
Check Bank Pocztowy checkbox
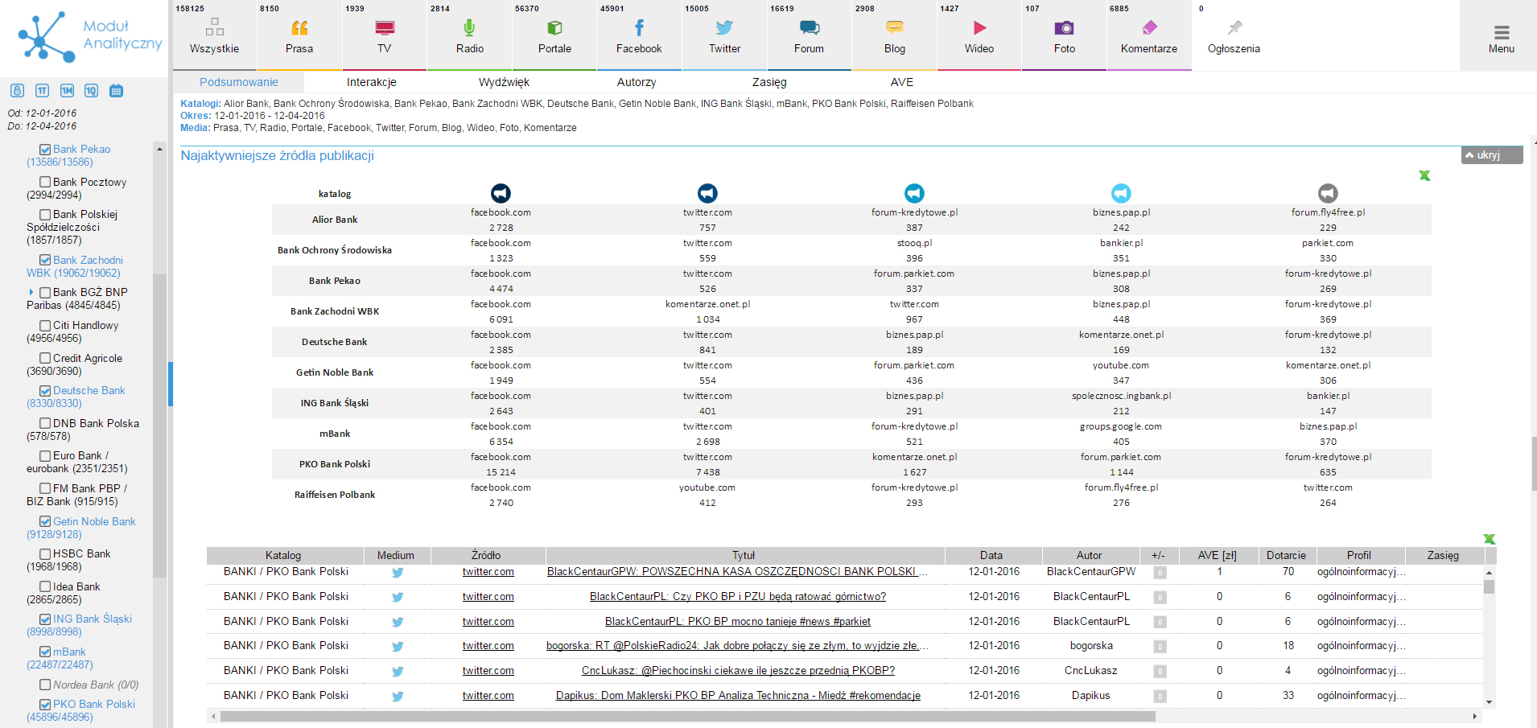point(45,183)
